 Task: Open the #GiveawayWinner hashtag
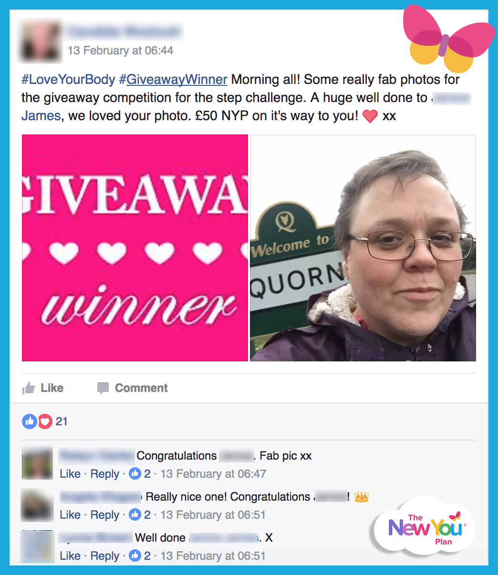[173, 79]
